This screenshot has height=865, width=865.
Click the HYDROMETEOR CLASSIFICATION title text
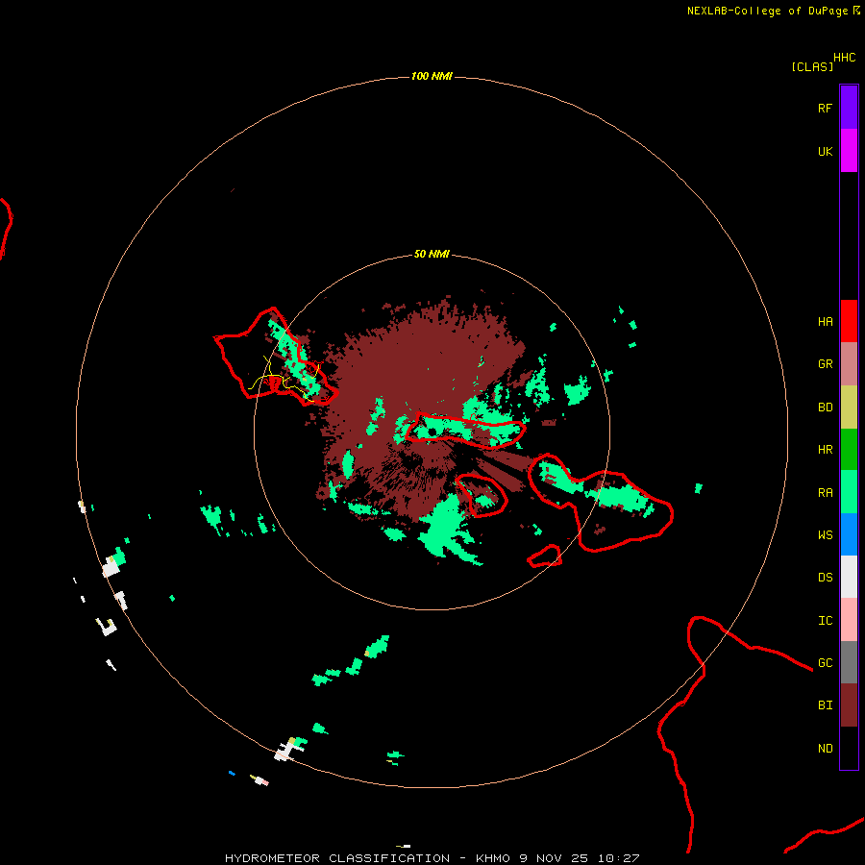coord(337,858)
